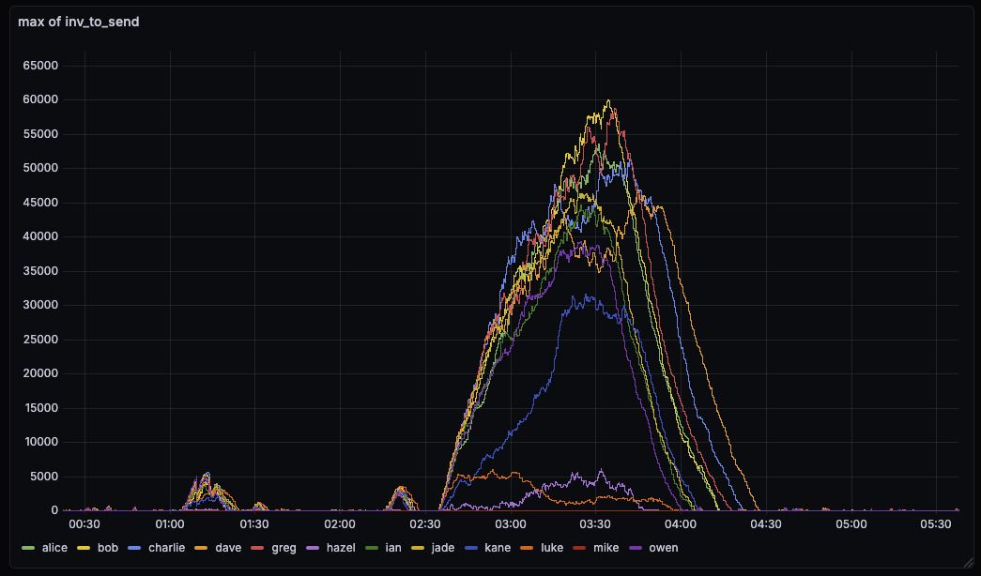
Task: Toggle the alice series in legend
Action: (54, 548)
